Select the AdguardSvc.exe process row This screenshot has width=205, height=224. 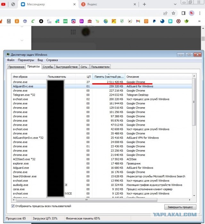102,86
